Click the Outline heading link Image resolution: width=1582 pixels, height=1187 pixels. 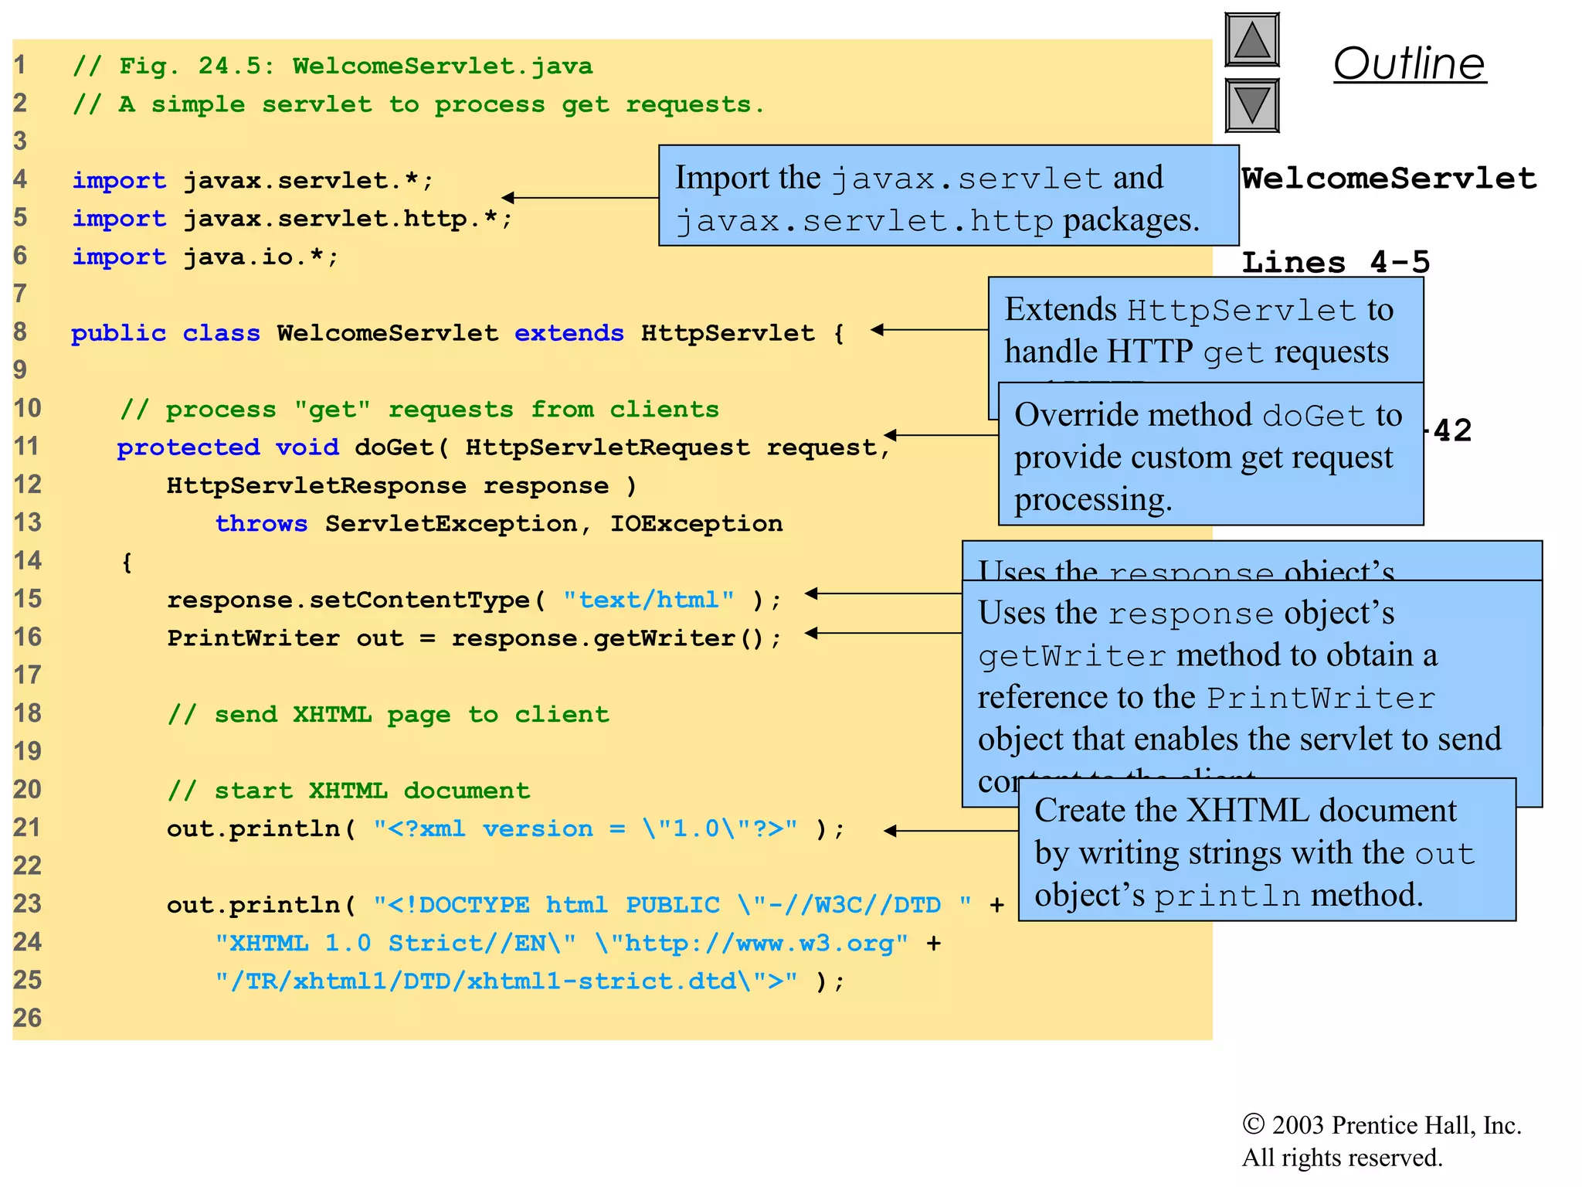tap(1410, 63)
